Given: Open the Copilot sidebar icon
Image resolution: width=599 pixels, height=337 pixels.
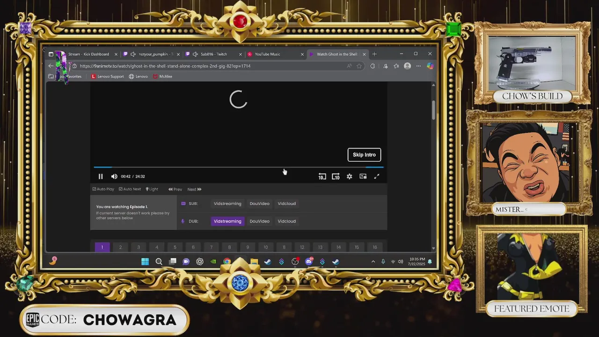Looking at the screenshot, I should [430, 66].
